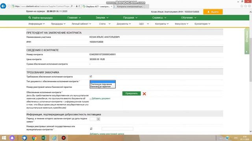Click the Добавить номер реестровой записи link
The image size is (252, 141).
tap(107, 134)
